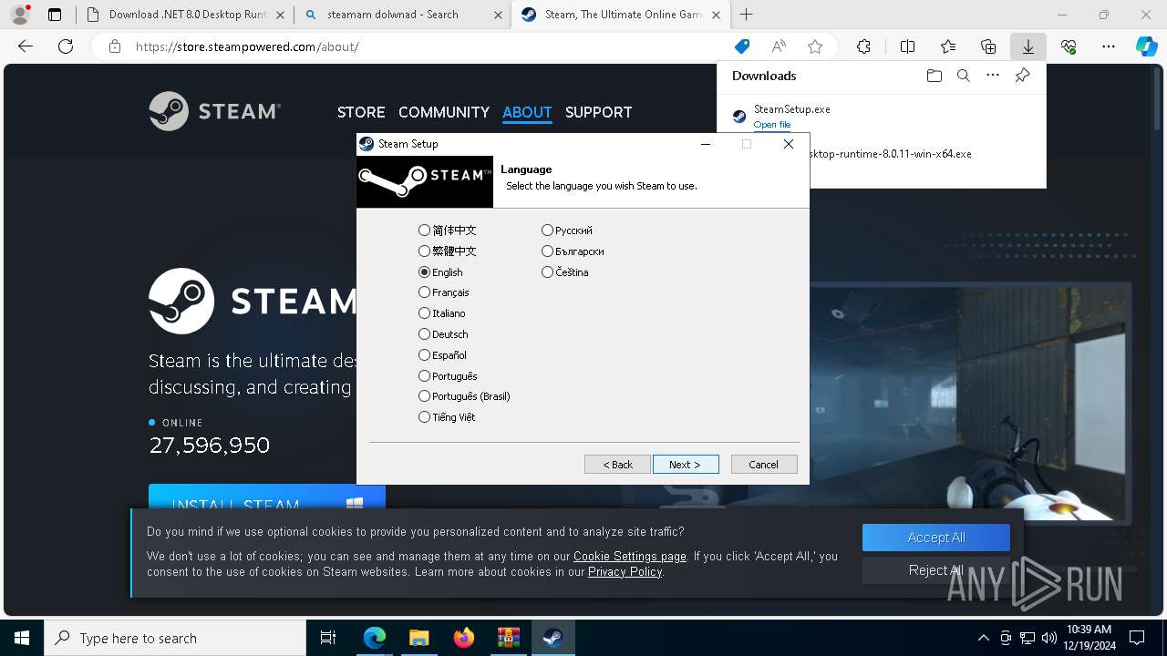Viewport: 1167px width, 656px height.
Task: Open file link under SteamSetup.exe
Action: click(x=772, y=125)
